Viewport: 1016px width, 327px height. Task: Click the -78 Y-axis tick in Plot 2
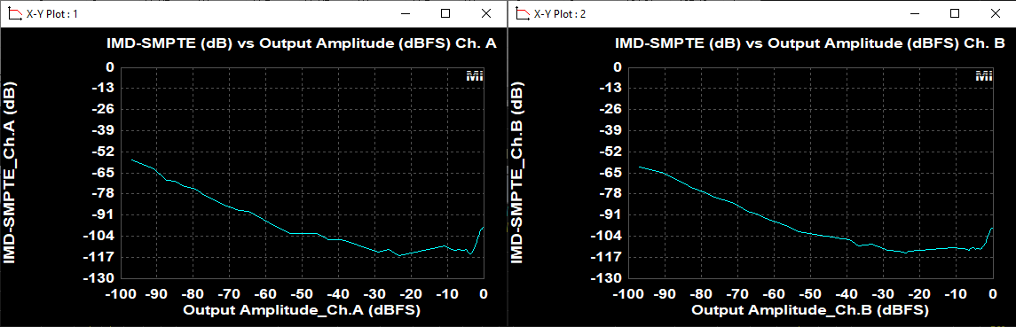pyautogui.click(x=610, y=193)
